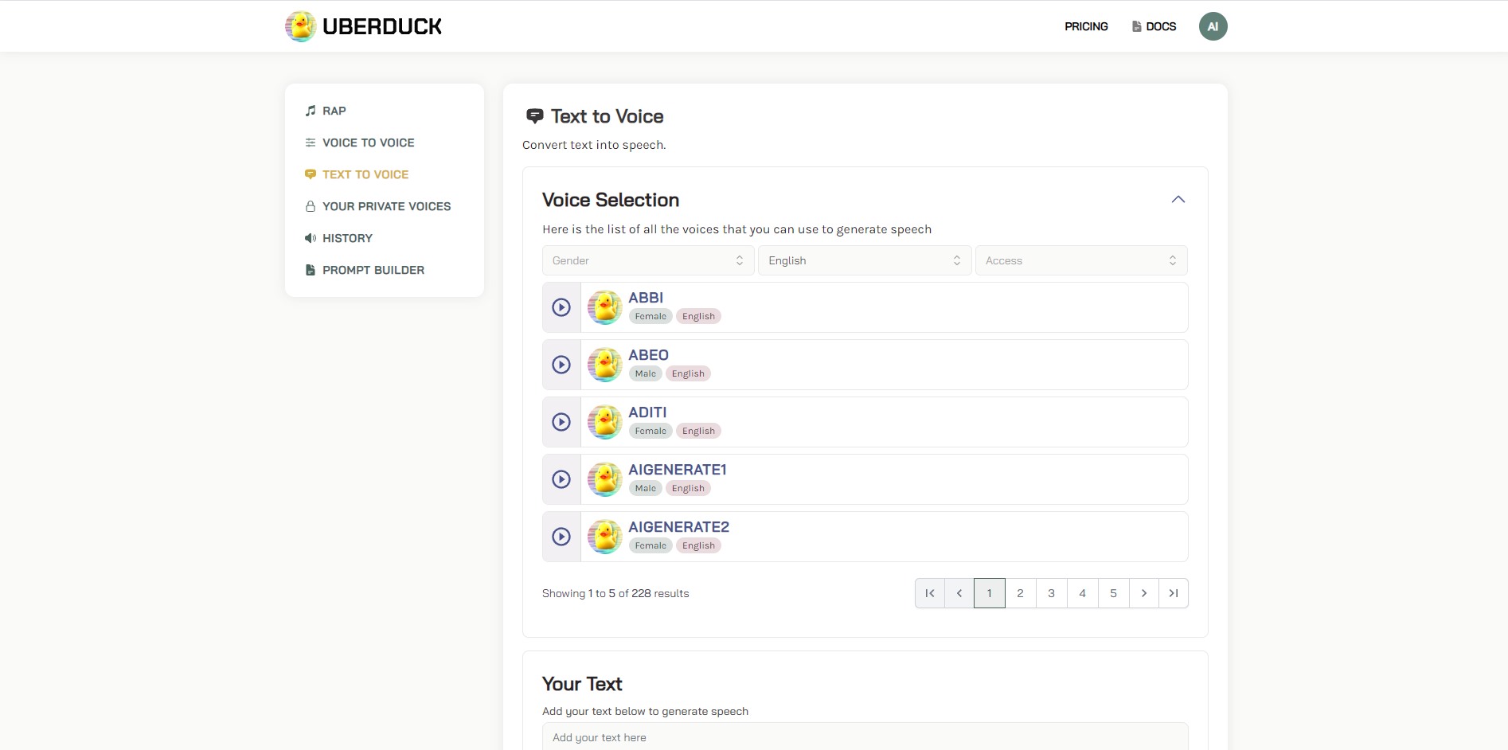Click the Uberduck duck logo

coord(300,26)
